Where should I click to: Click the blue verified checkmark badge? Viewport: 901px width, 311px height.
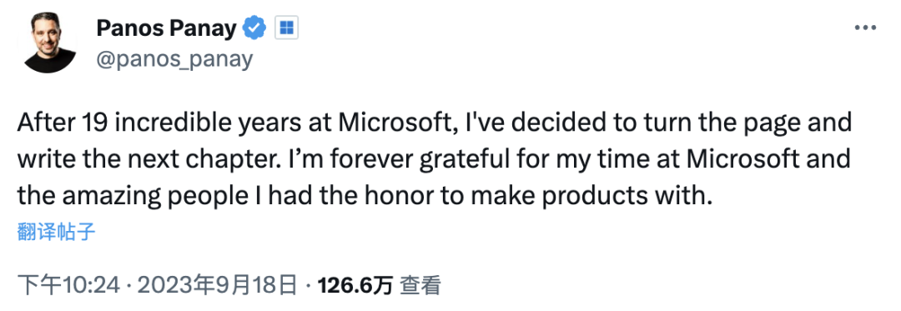[254, 28]
